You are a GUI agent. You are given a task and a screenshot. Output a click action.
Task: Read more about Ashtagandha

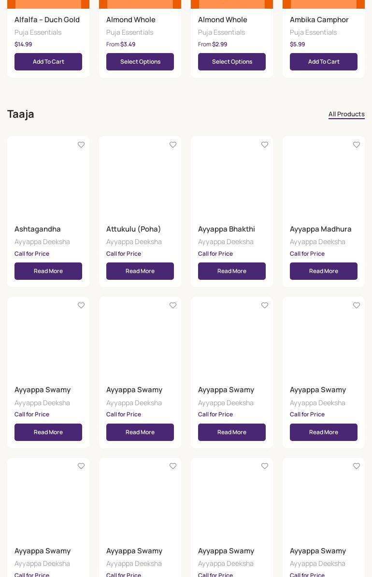48,271
